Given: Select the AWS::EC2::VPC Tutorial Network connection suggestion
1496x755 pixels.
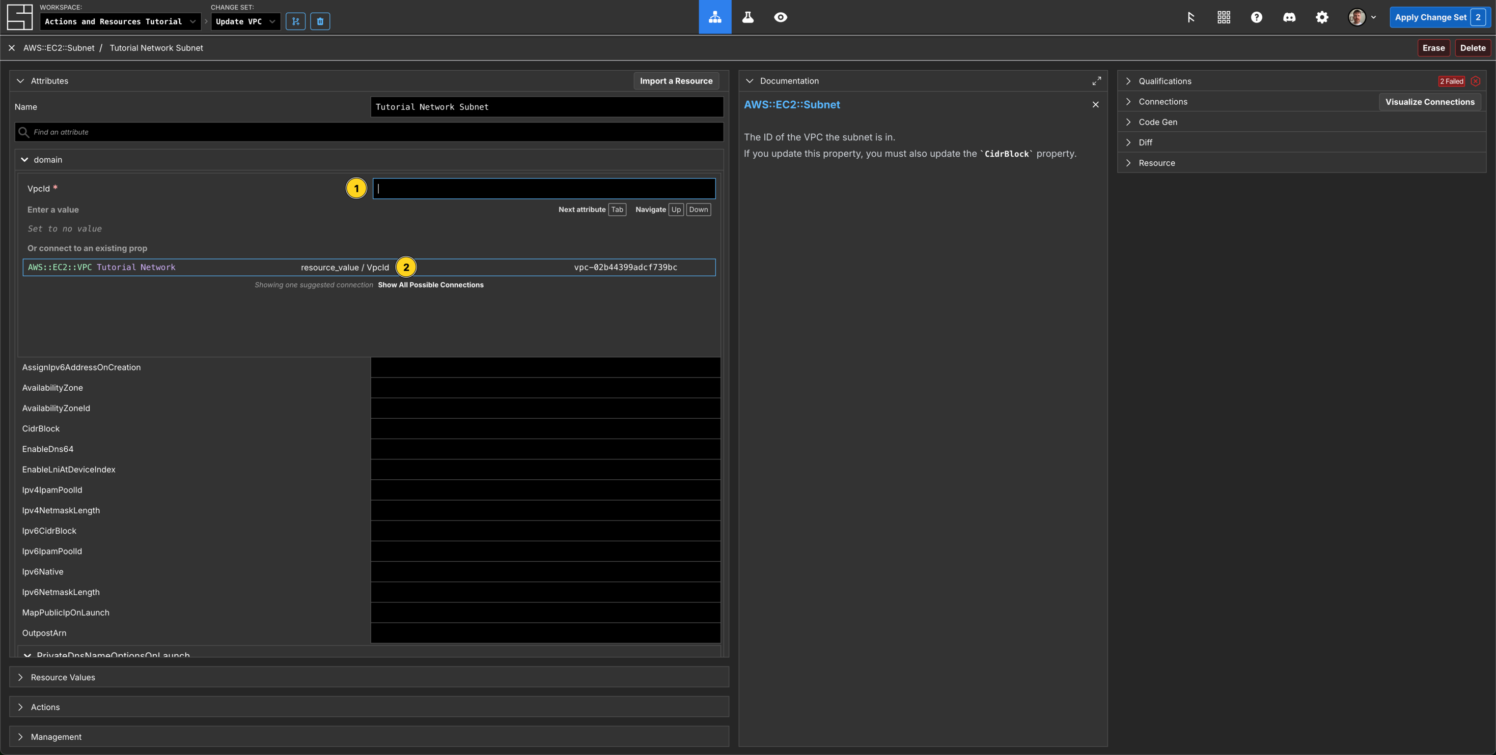Looking at the screenshot, I should click(369, 267).
